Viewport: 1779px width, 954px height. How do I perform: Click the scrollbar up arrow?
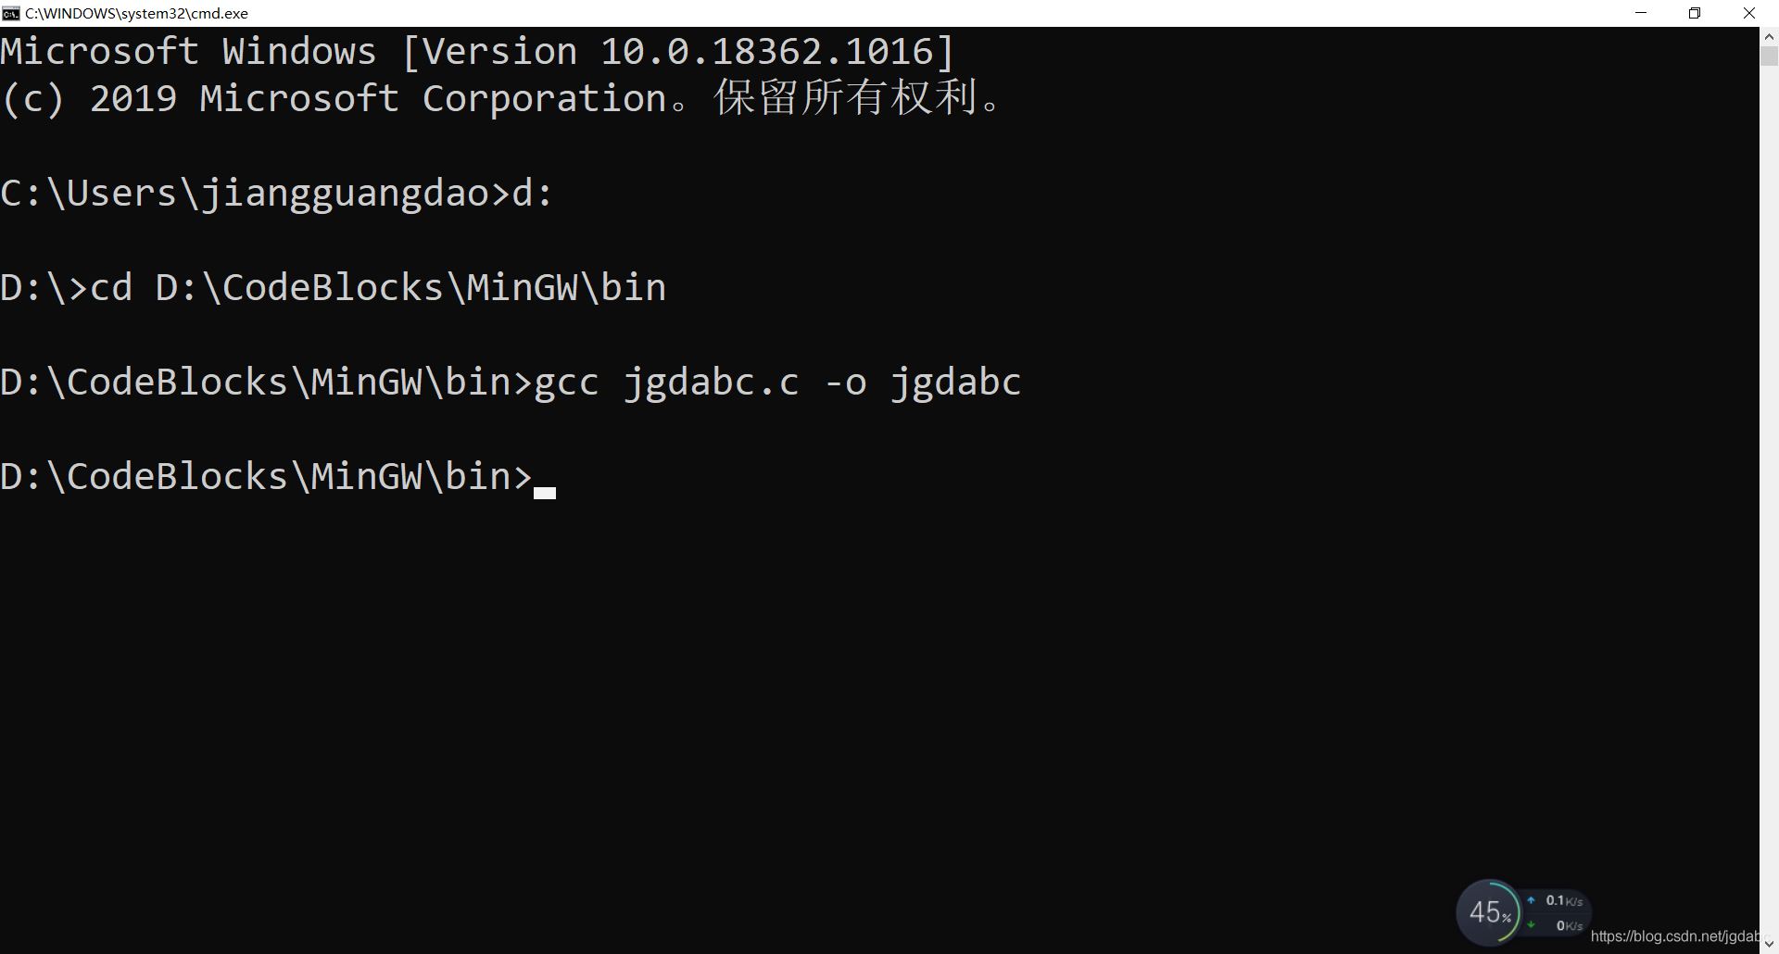(x=1769, y=37)
